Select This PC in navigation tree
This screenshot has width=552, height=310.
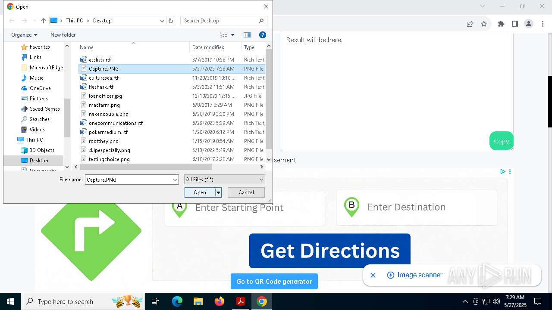(34, 140)
